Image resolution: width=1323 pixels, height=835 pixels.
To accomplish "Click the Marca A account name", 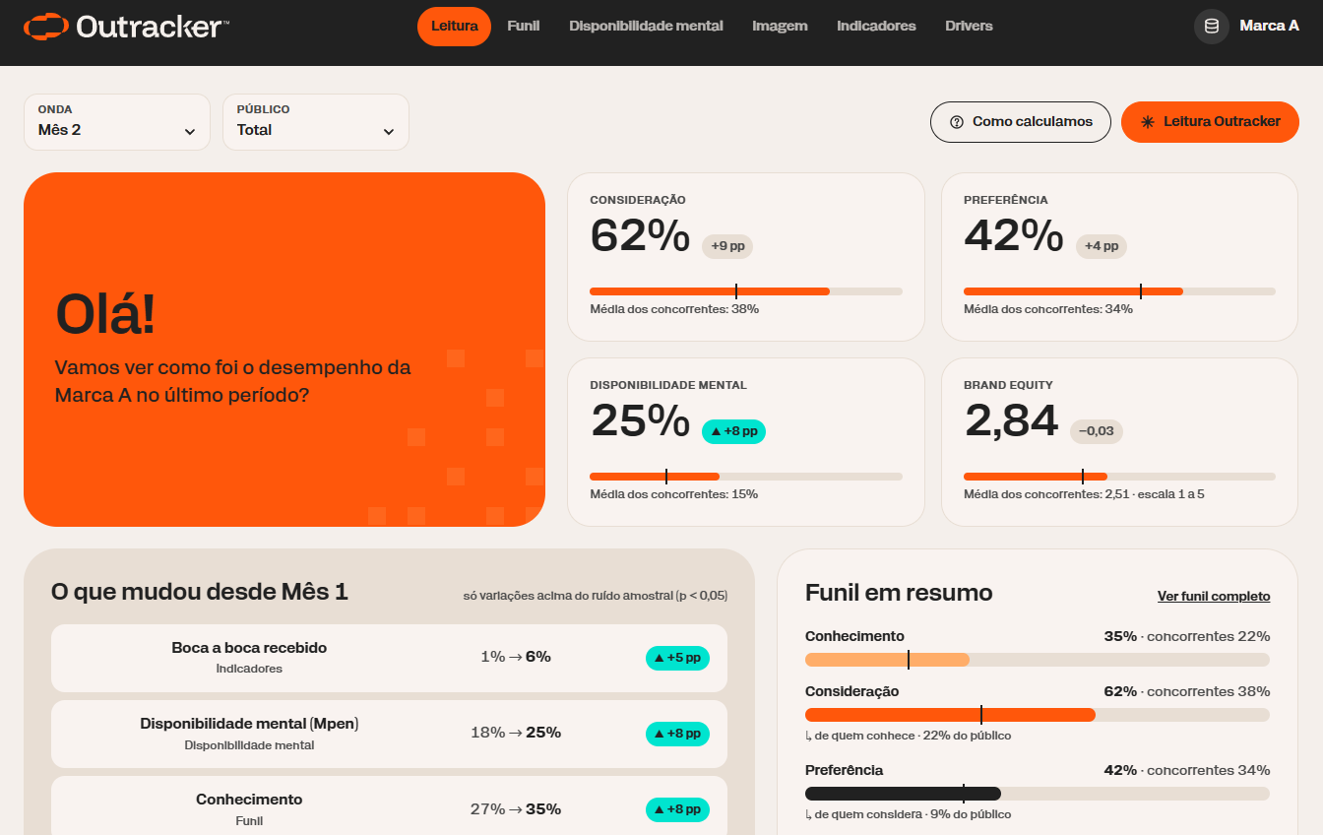I will (1270, 27).
